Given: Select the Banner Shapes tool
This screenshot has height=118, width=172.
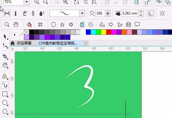Looking at the screenshot, I should click(128, 25).
